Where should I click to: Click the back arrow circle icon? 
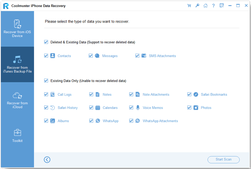47,160
